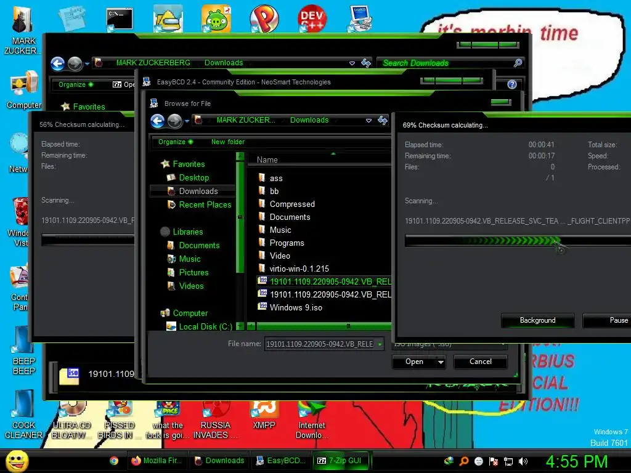The height and width of the screenshot is (473, 631).
Task: Cancel the Browse for File dialog
Action: pyautogui.click(x=481, y=362)
